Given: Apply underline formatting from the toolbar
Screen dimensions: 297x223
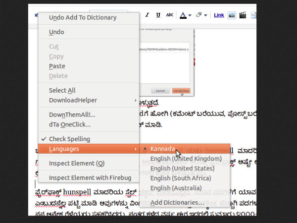Looking at the screenshot, I should 158,15.
